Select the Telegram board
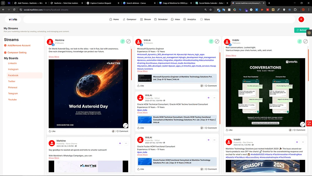The height and width of the screenshot is (176, 312). coord(13,94)
